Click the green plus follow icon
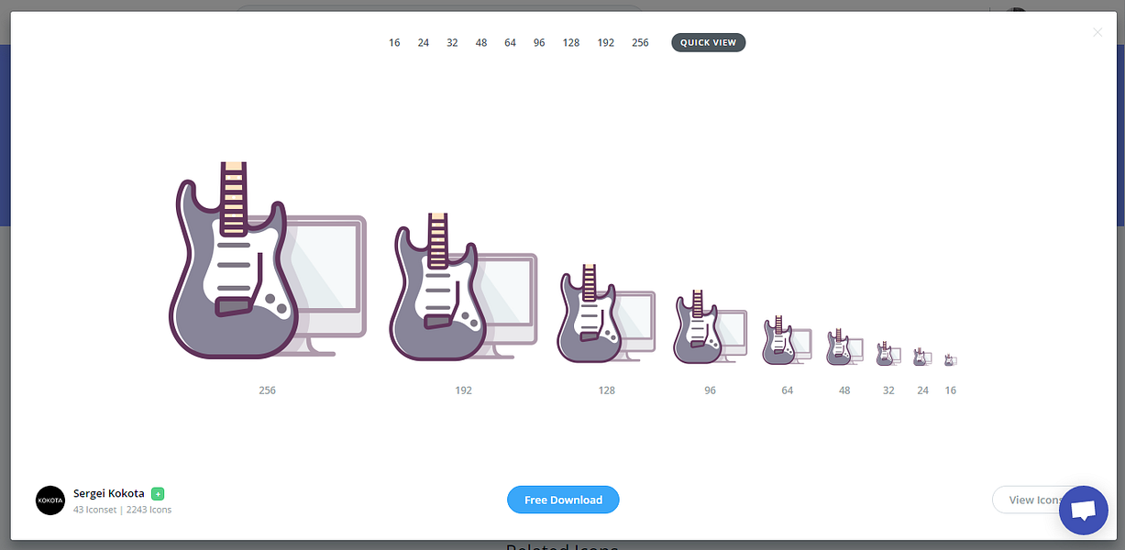 coord(158,493)
